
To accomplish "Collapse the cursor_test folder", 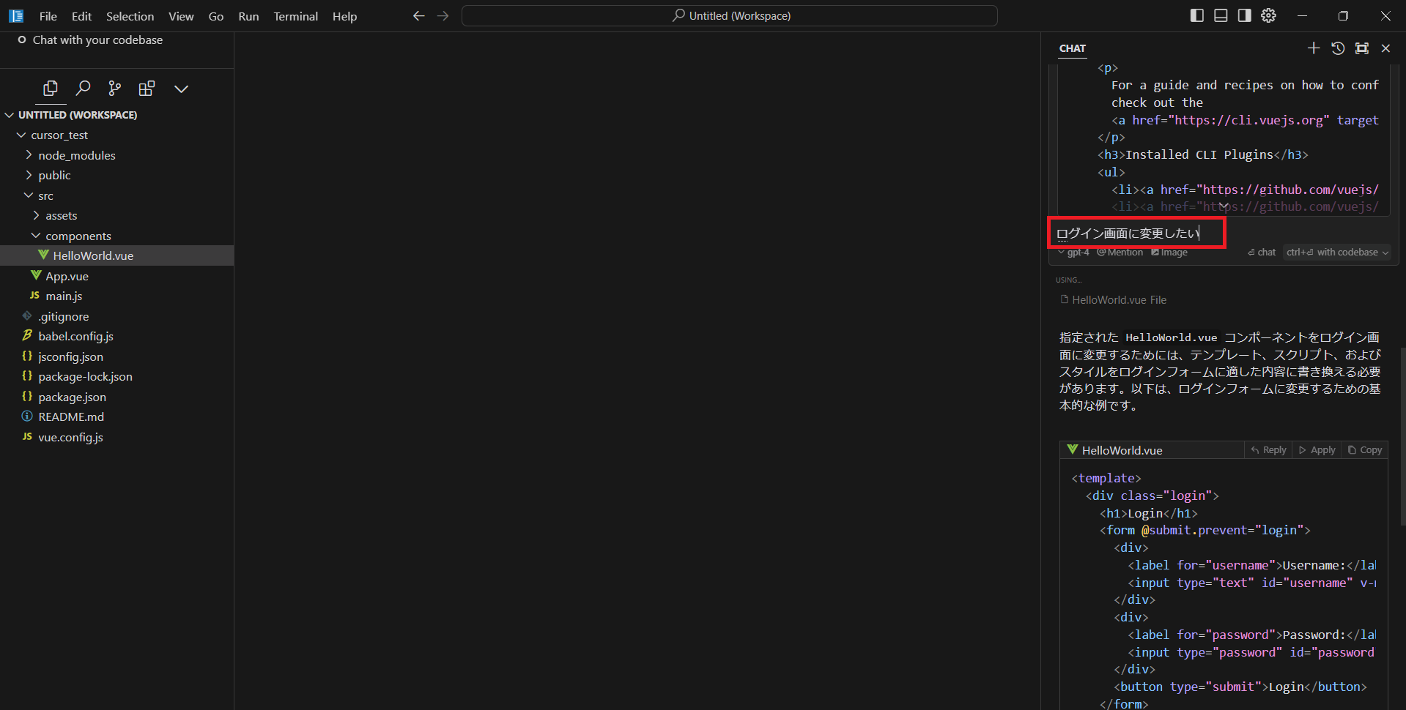I will coord(117,135).
